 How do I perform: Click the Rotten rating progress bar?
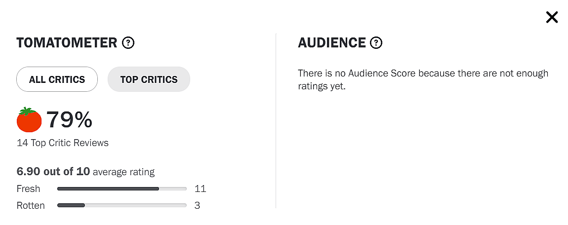[x=122, y=205]
